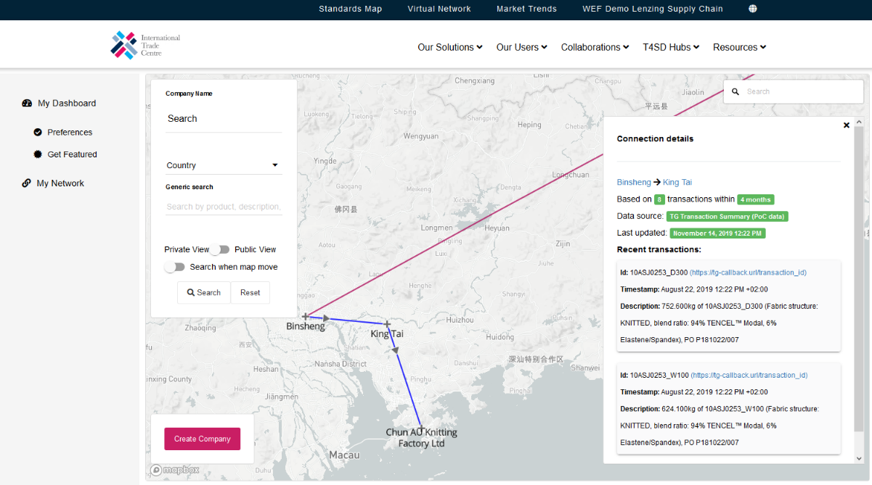The width and height of the screenshot is (872, 485).
Task: Click the My Network link icon
Action: click(x=27, y=183)
